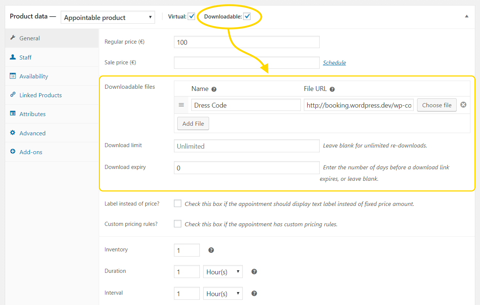Click the 'Downloadable files' label
Screen dimensions: 480x305
click(130, 87)
